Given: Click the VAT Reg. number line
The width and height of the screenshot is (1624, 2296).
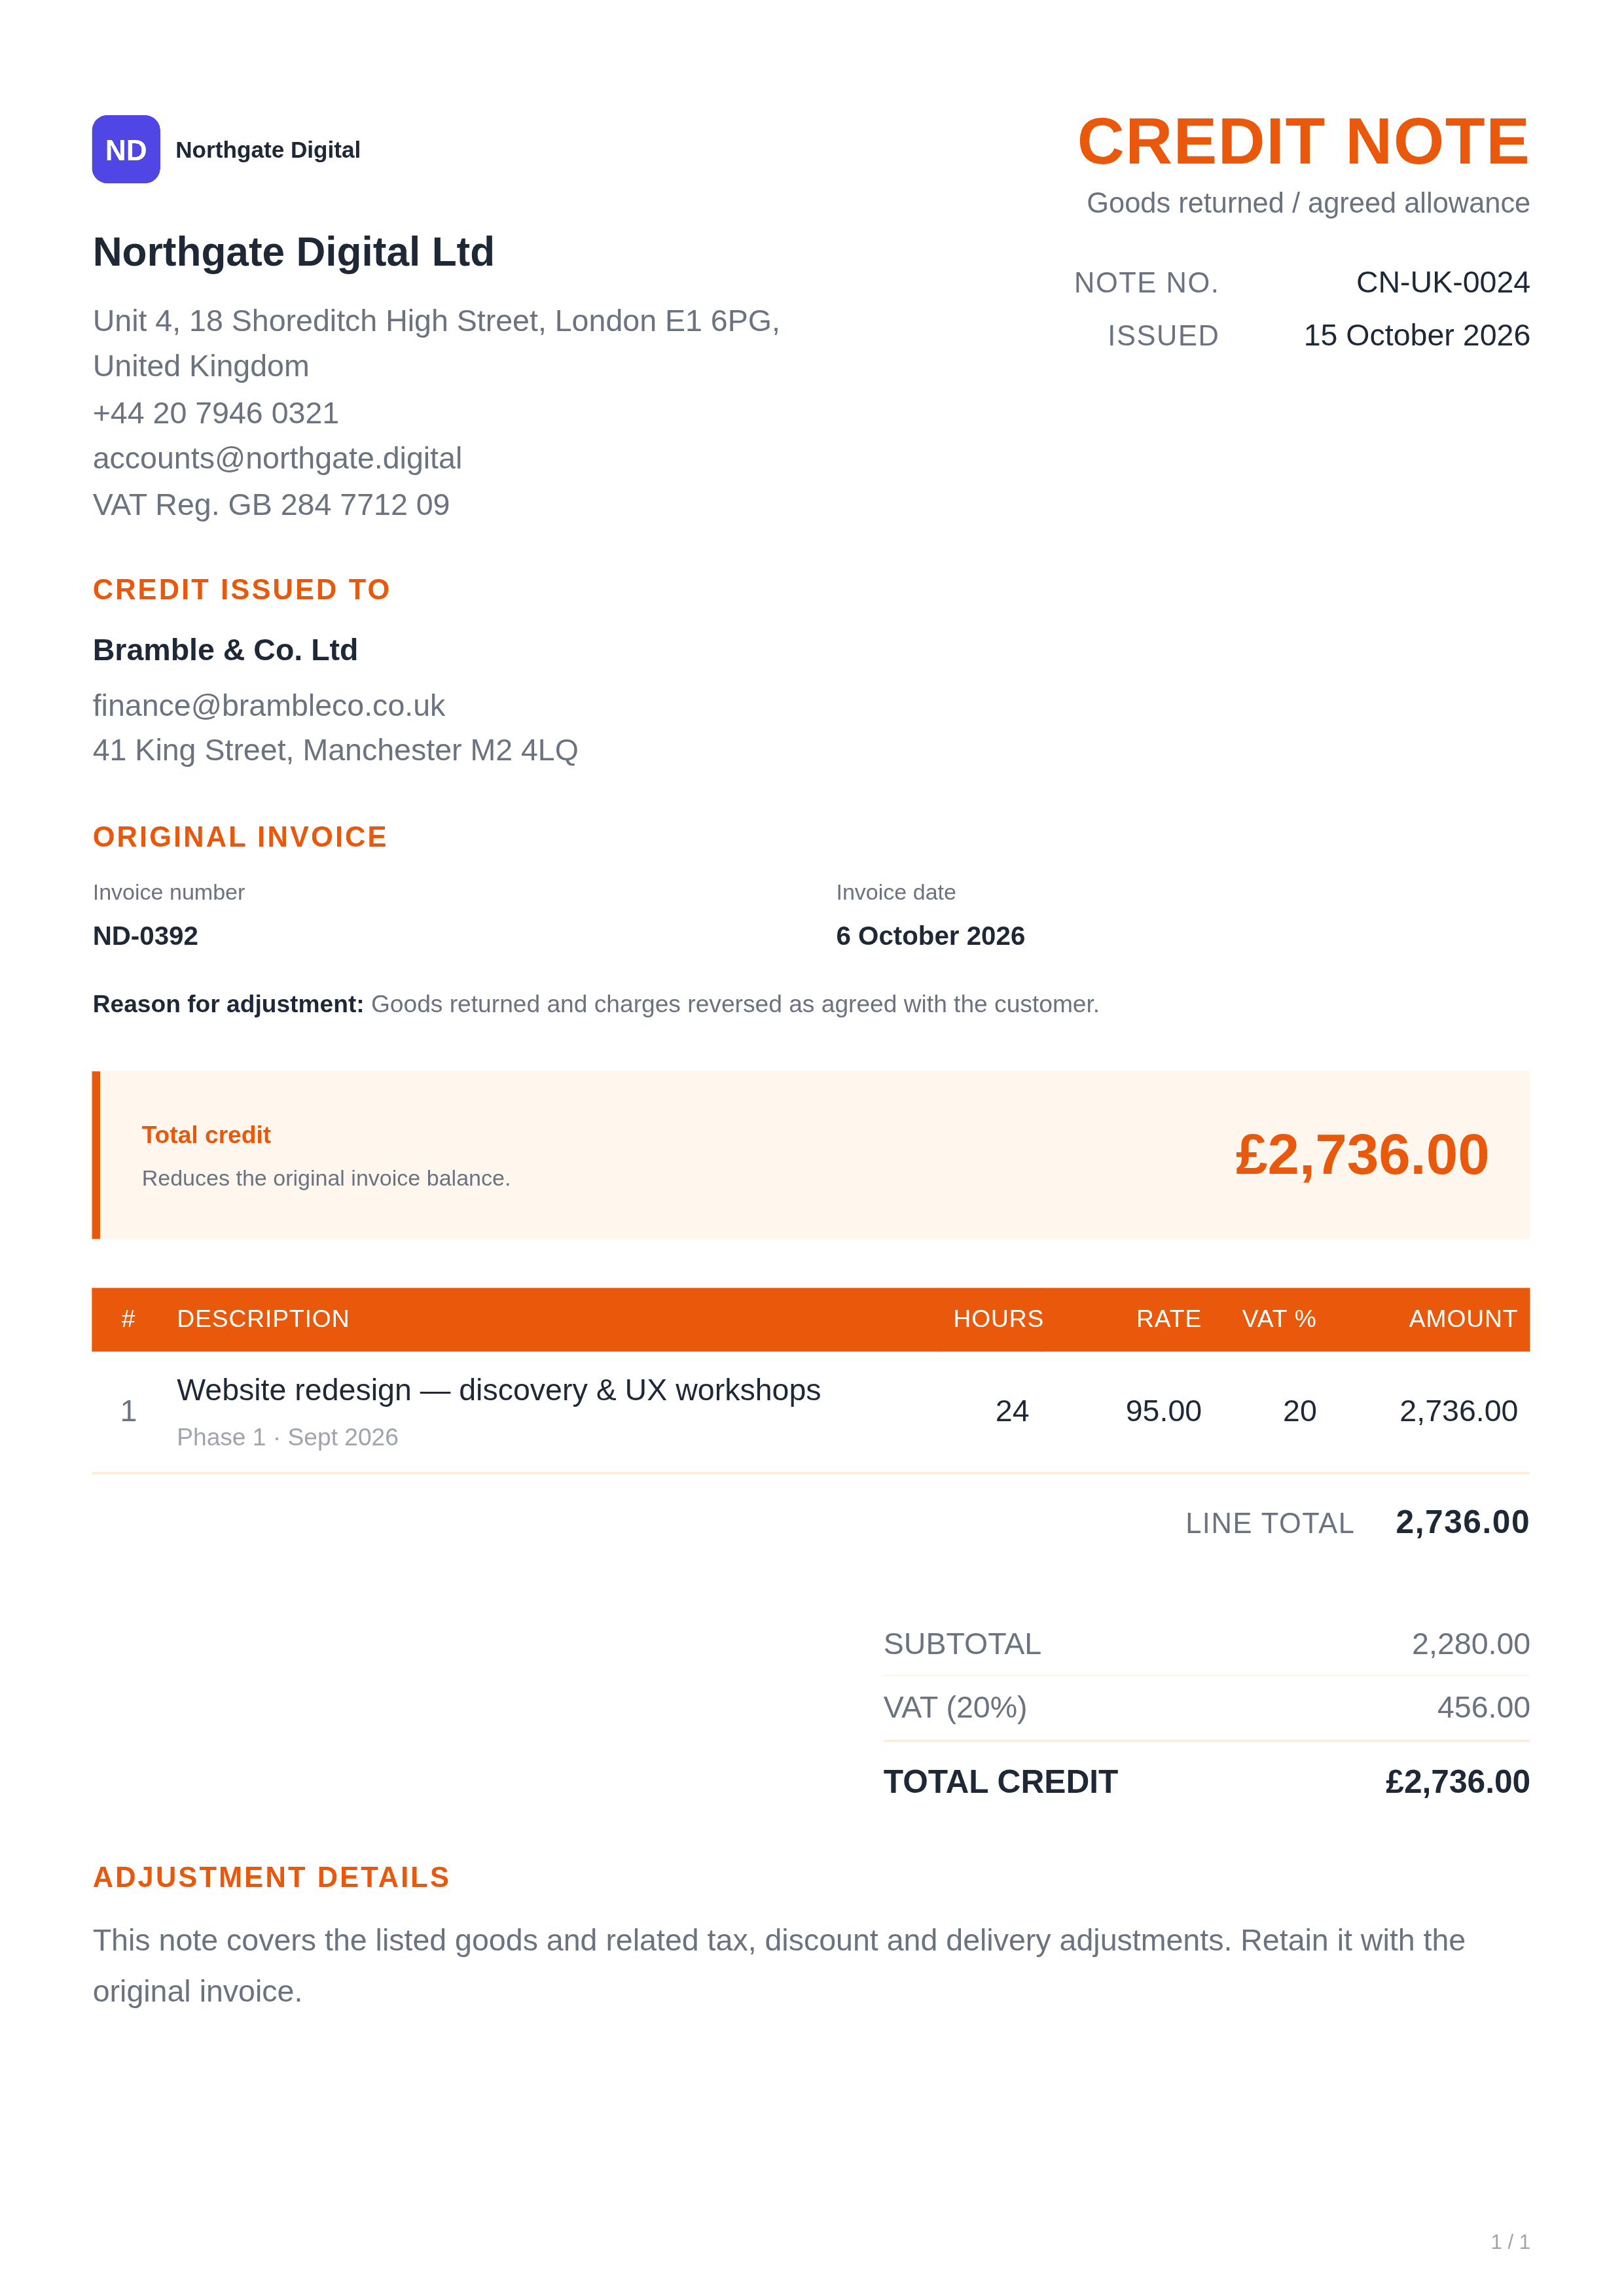Looking at the screenshot, I should [x=271, y=505].
